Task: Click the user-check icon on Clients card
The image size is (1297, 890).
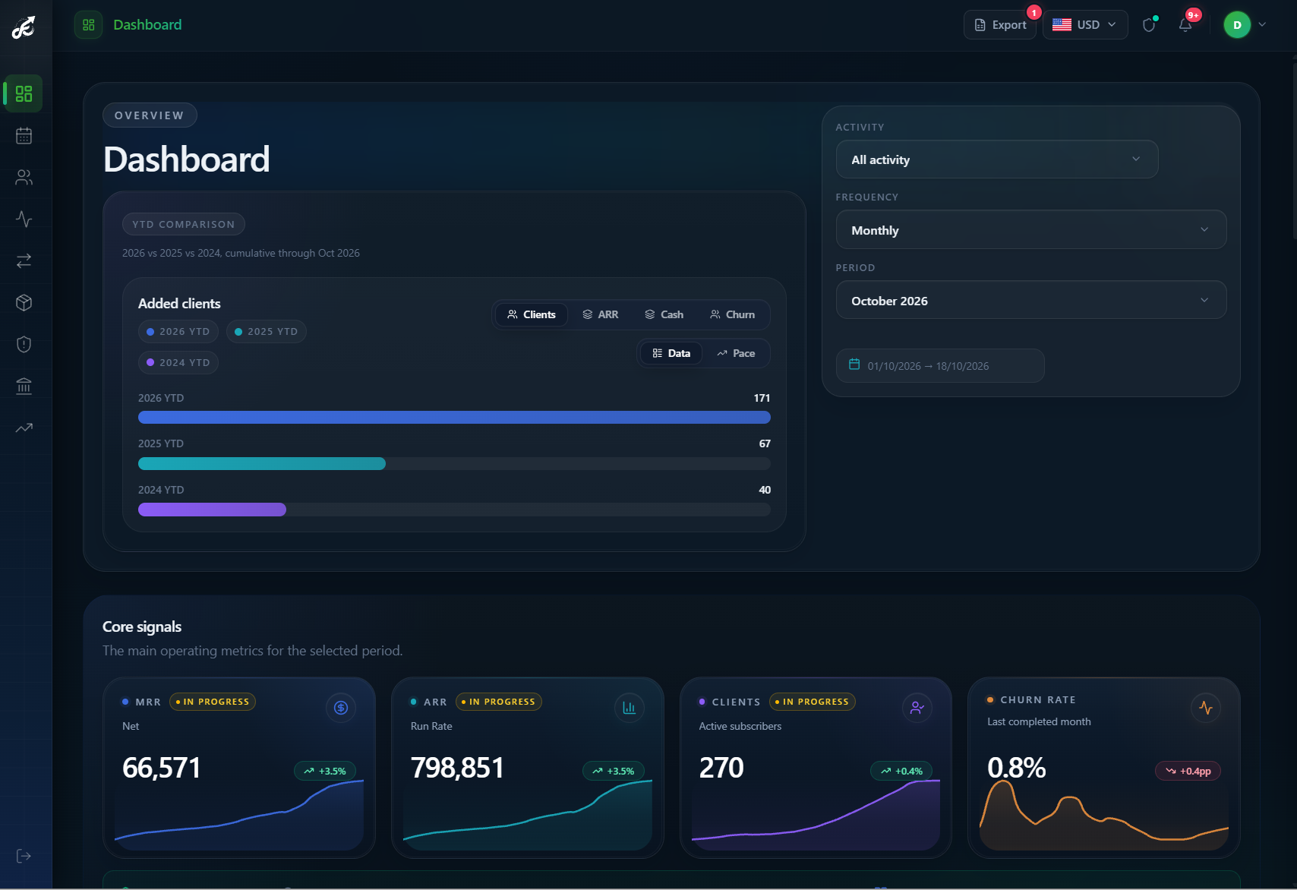Action: (x=917, y=708)
